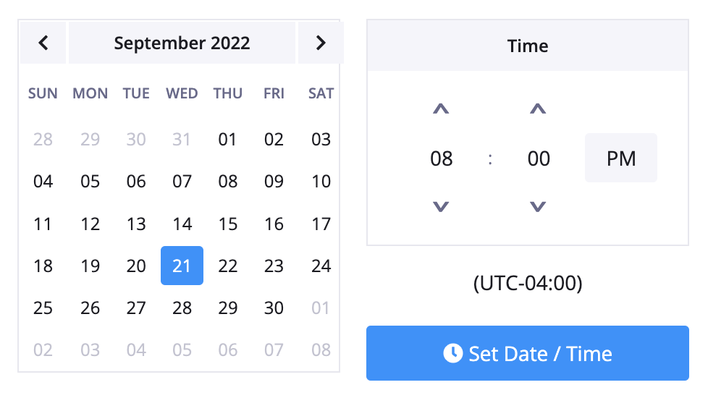Select September 21 highlighted date
708x398 pixels.
182,266
